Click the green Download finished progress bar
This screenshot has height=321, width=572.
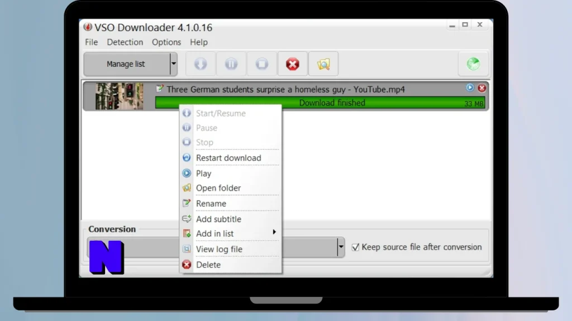[320, 103]
